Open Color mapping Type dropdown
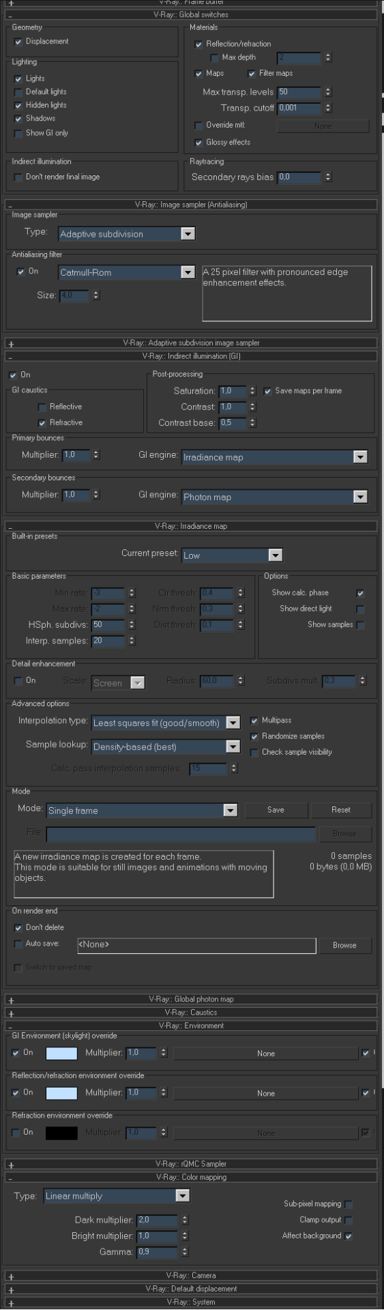 (117, 1196)
